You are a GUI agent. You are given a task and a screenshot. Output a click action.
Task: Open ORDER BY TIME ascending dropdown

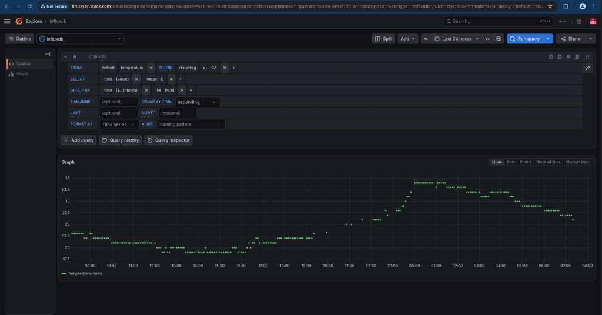tap(198, 102)
